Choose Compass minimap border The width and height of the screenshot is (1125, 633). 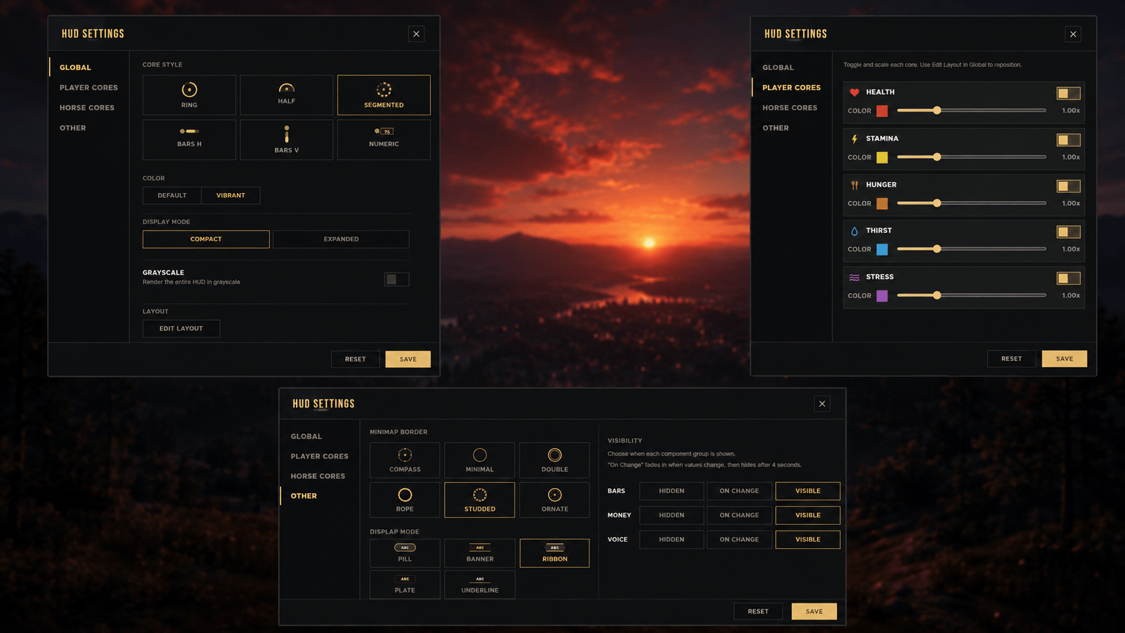(405, 460)
